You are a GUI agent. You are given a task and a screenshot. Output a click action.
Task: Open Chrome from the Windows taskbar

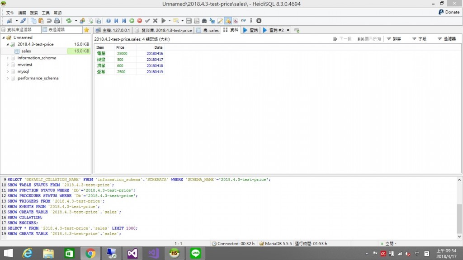click(x=90, y=253)
